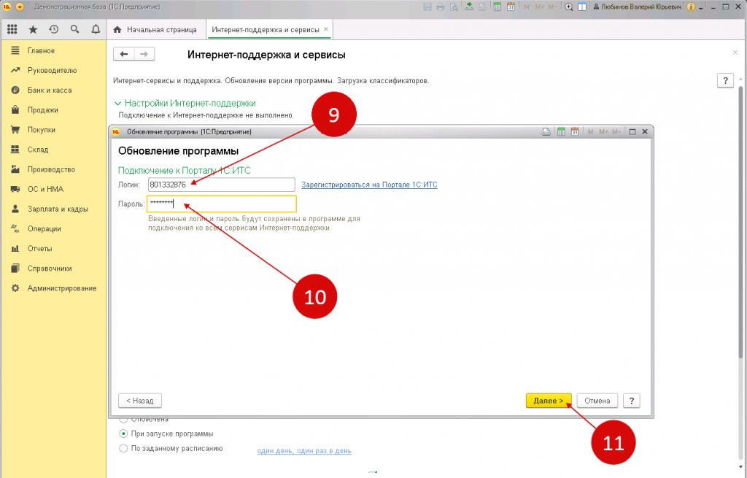Click the help ? button at page top right
The image size is (747, 478).
point(725,80)
